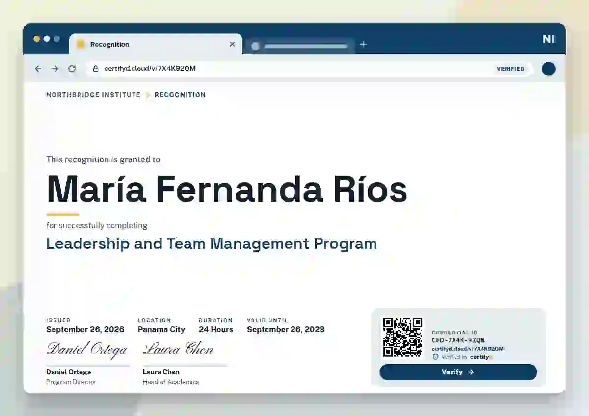Click the yellow favicon on Recognition tab
This screenshot has width=589, height=416.
pos(81,44)
